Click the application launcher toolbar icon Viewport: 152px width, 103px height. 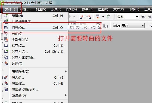(98, 17)
